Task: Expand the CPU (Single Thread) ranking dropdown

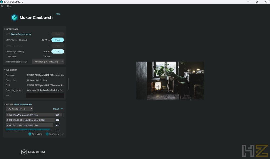Action: [x=19, y=109]
